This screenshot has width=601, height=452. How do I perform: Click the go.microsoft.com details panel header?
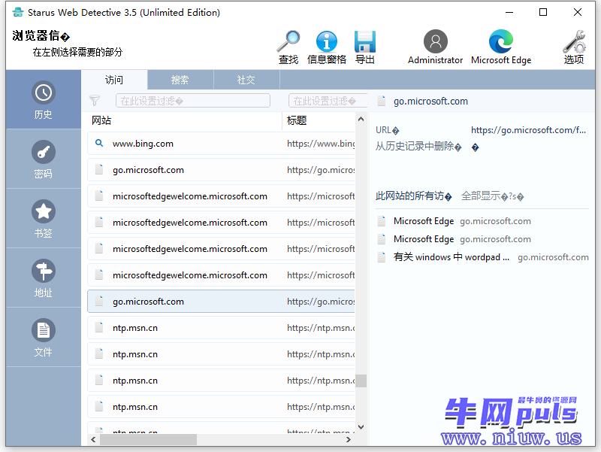coord(430,102)
